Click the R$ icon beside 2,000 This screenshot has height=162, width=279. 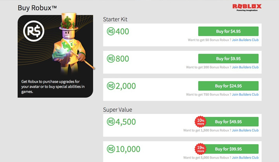111,86
